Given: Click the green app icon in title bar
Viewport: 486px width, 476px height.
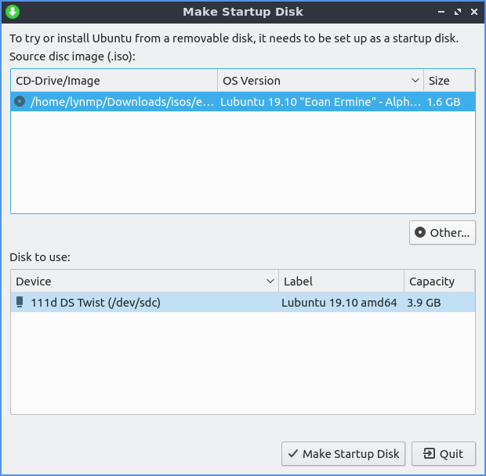Looking at the screenshot, I should (13, 12).
